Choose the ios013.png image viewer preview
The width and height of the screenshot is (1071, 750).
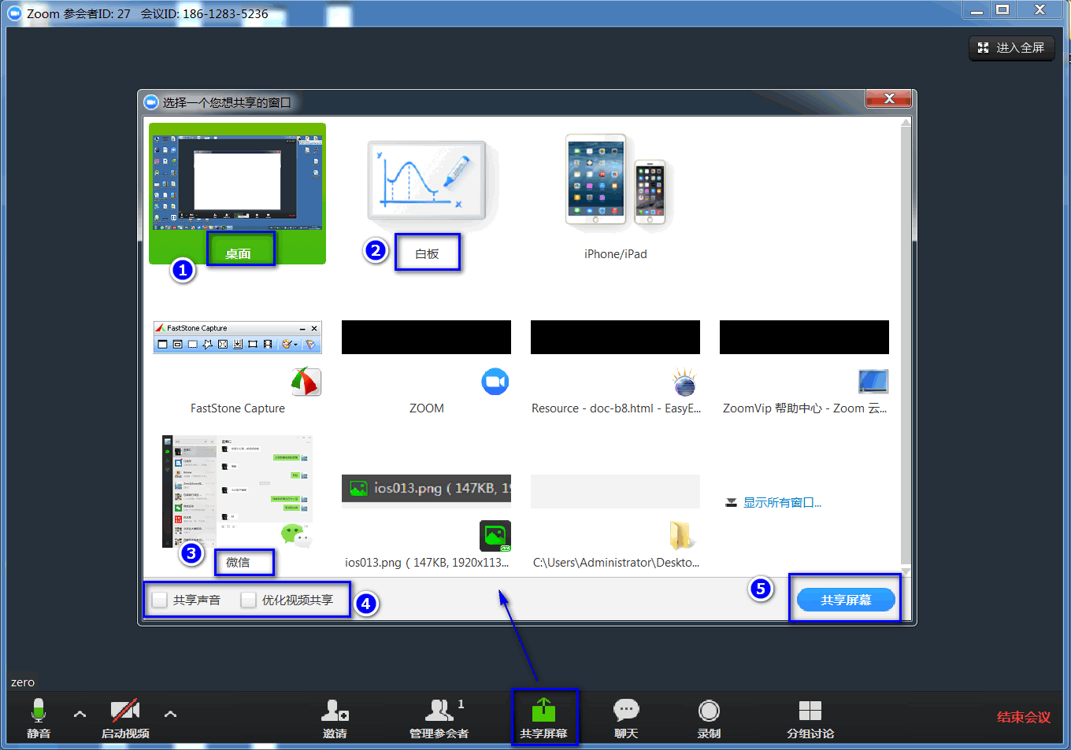point(426,488)
